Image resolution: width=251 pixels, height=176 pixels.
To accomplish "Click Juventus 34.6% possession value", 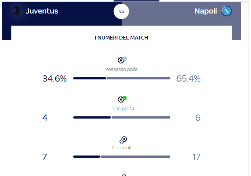I will click(55, 79).
